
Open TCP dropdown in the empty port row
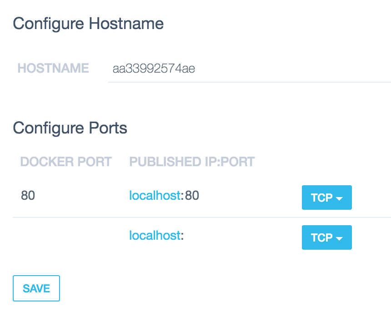click(326, 237)
